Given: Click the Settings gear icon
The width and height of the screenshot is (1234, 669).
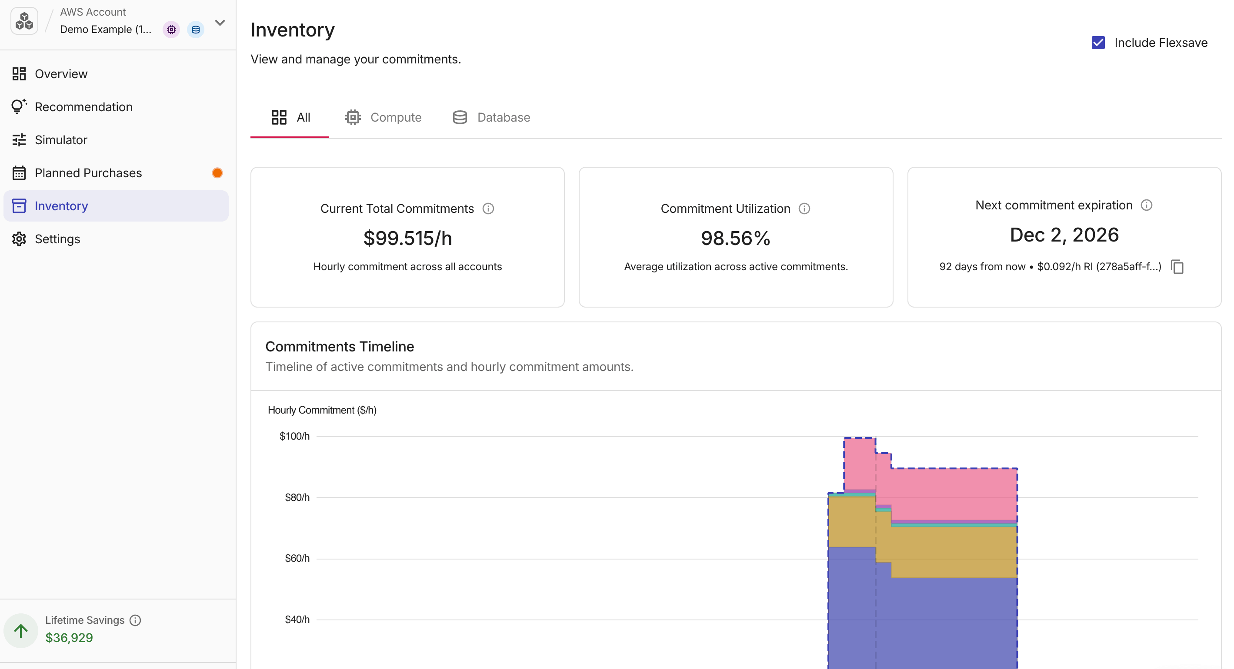Looking at the screenshot, I should pos(19,239).
